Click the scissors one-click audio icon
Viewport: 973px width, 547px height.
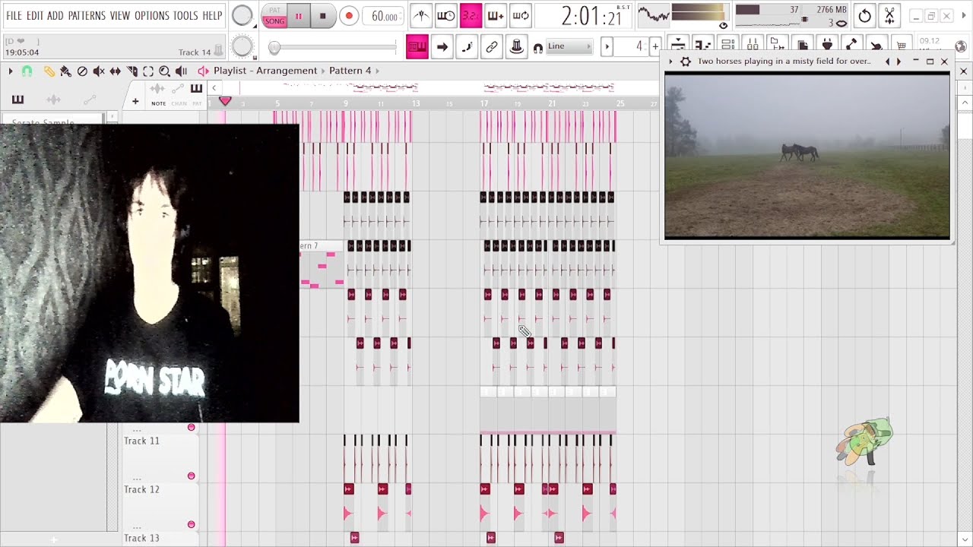(889, 15)
